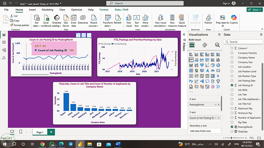
Task: Select the R script visual icon
Action: pos(218,76)
